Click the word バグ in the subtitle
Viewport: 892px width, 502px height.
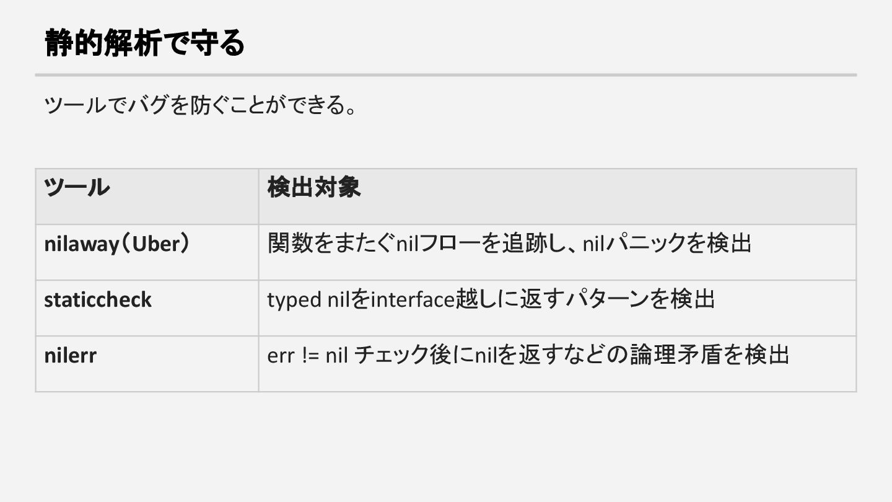click(148, 105)
